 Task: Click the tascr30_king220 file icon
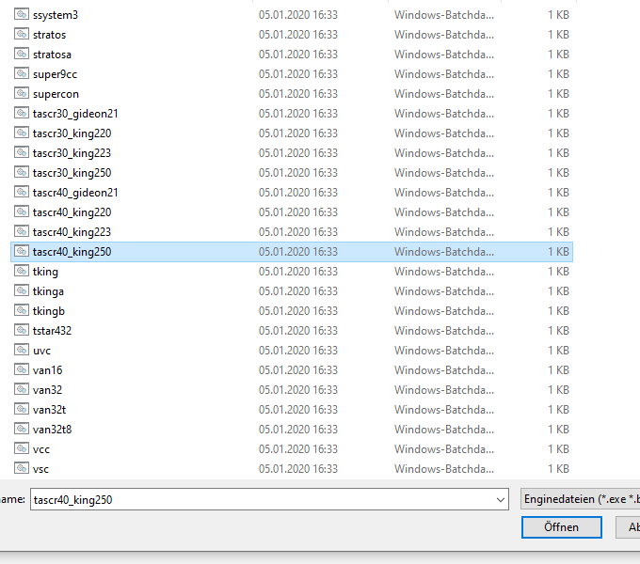tap(22, 133)
